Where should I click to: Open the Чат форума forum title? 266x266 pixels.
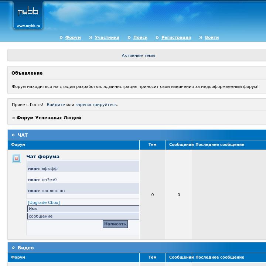(x=43, y=156)
